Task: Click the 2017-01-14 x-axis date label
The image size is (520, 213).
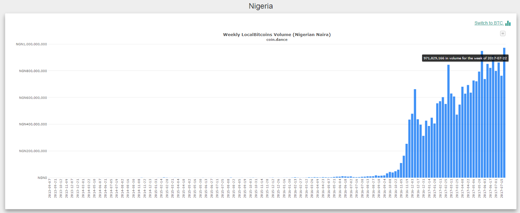Action: coord(429,188)
